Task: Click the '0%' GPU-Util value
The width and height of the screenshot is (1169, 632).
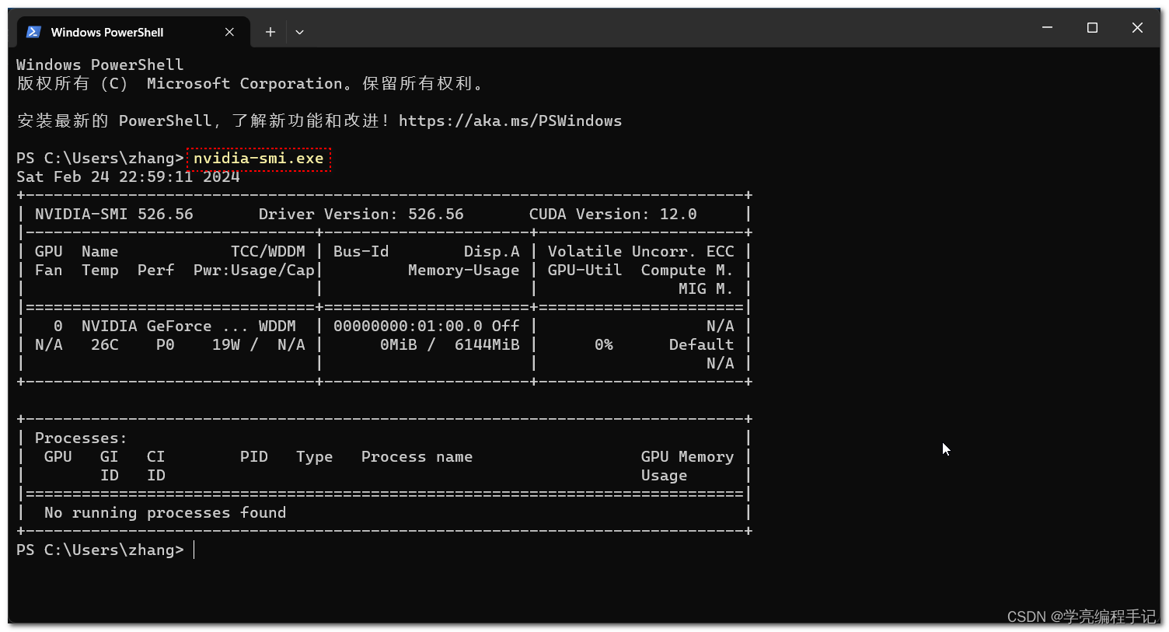Action: point(604,344)
